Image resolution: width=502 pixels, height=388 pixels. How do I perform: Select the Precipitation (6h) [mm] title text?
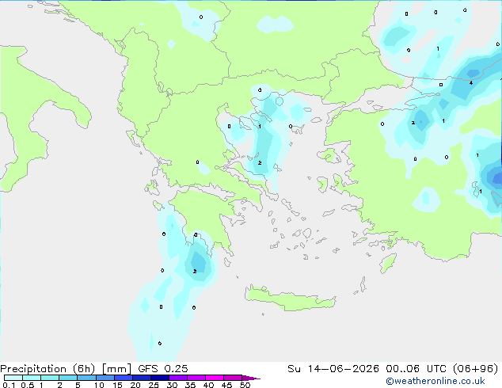[x=66, y=369]
